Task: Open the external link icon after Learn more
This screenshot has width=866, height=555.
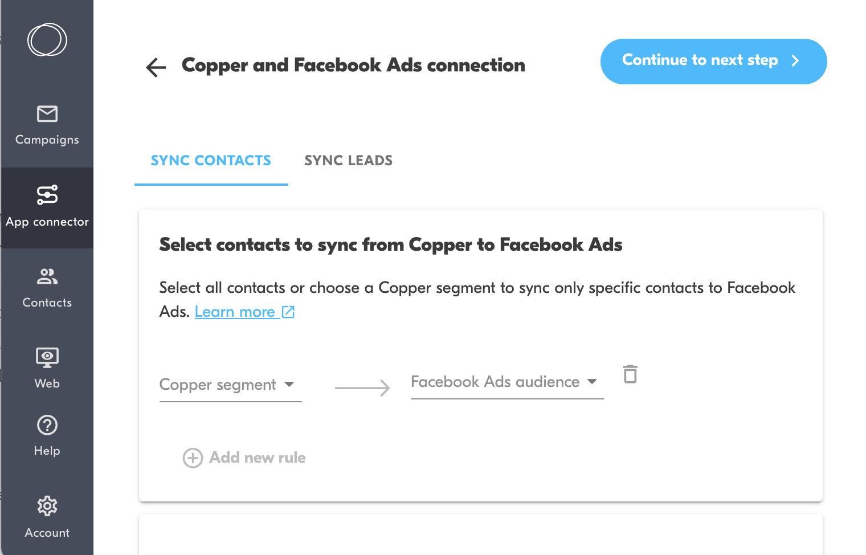Action: tap(288, 312)
